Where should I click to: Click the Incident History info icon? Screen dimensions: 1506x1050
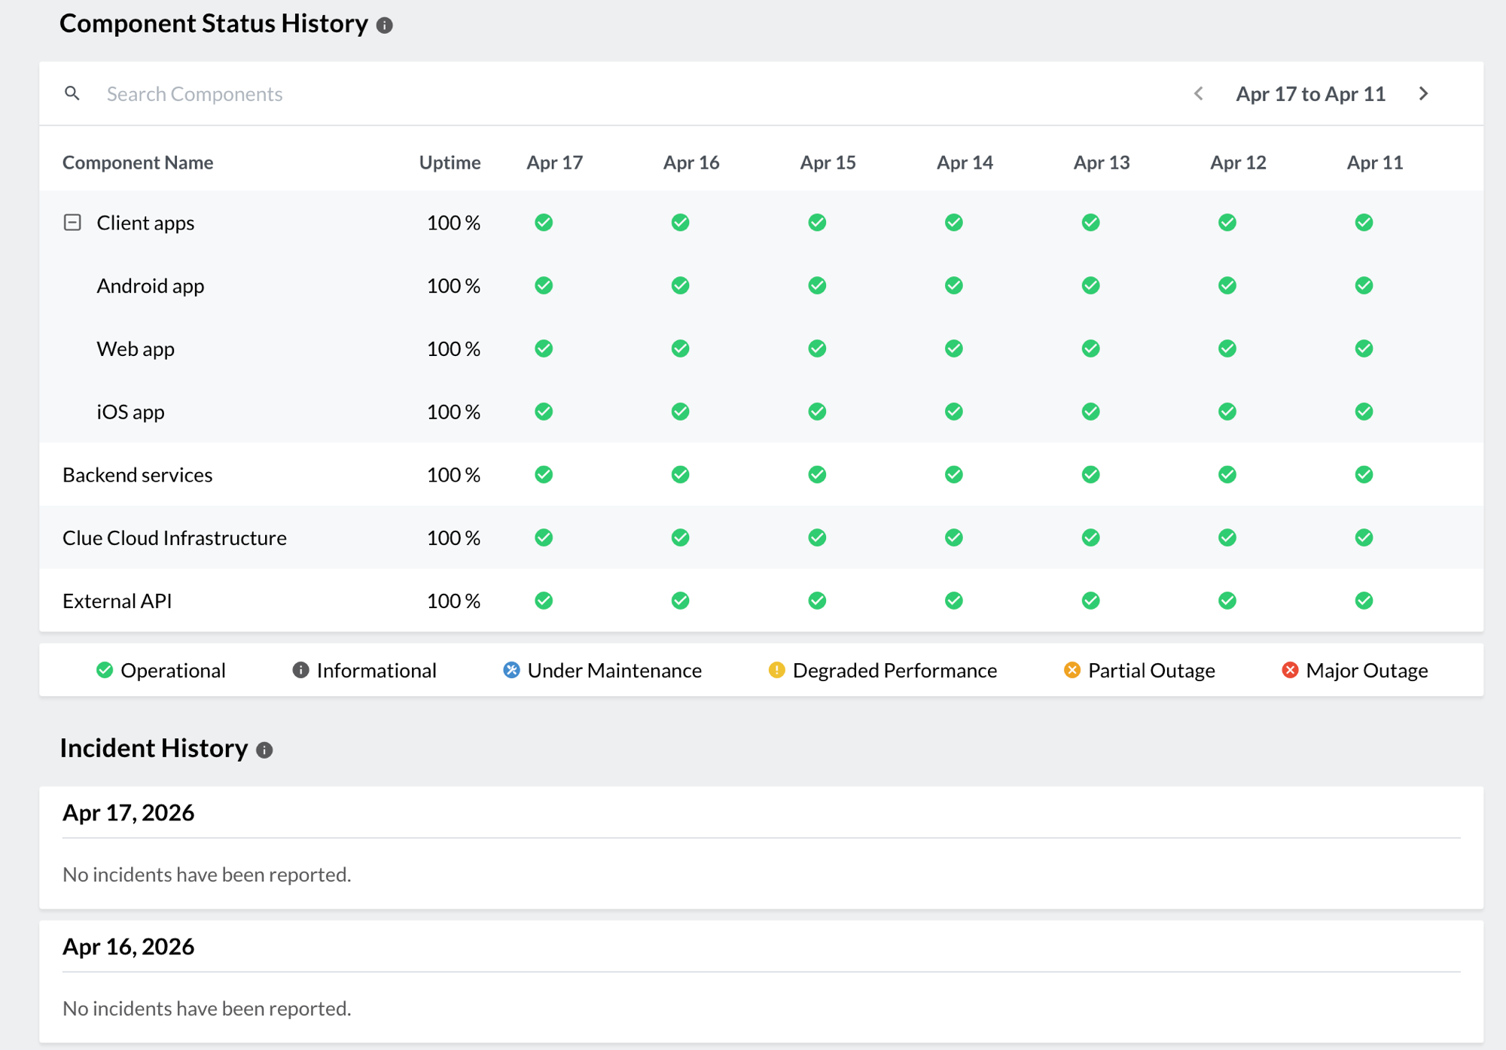(x=264, y=750)
